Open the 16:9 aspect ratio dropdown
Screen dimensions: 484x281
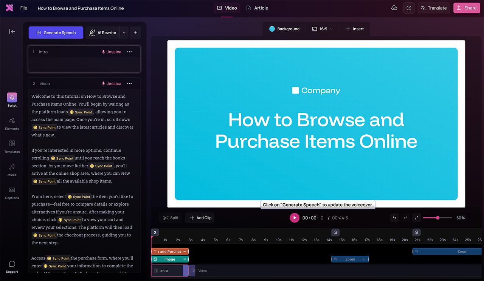(323, 29)
